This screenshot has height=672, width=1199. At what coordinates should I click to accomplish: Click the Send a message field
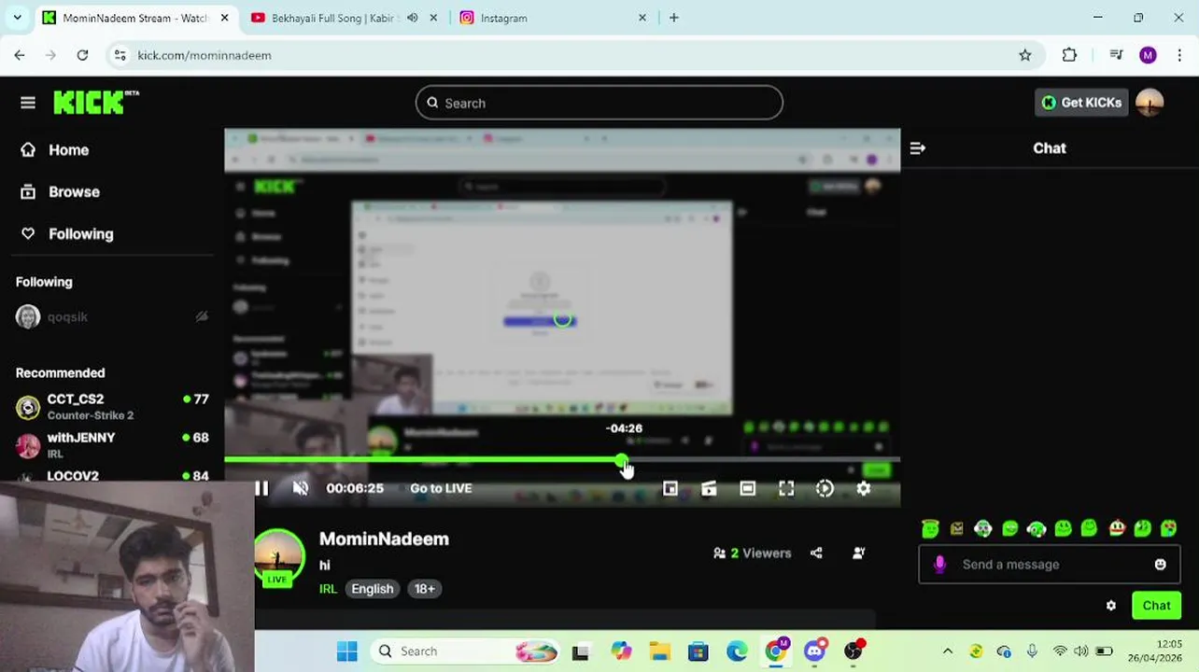[1049, 565]
